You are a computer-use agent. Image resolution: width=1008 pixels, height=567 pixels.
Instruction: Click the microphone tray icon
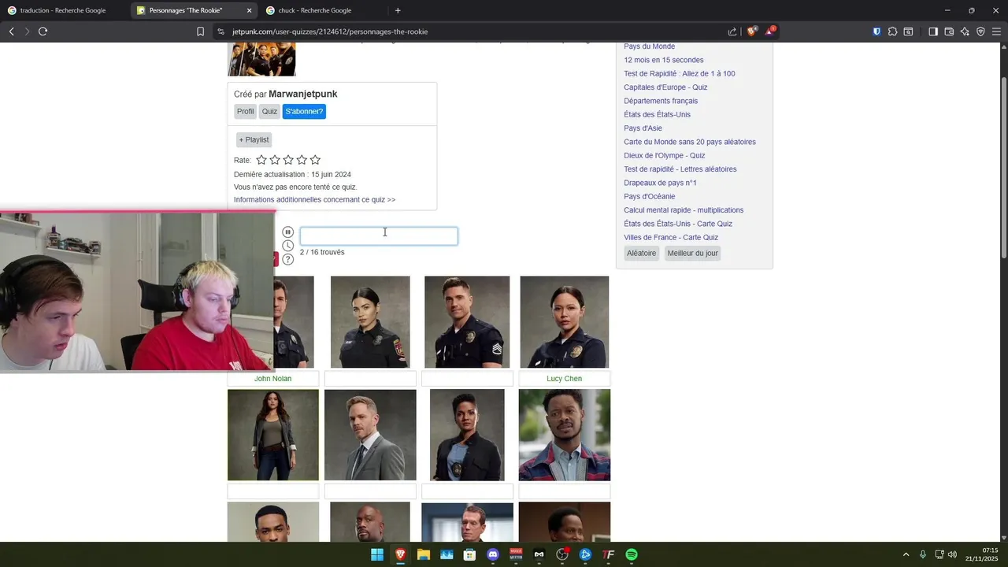(923, 554)
